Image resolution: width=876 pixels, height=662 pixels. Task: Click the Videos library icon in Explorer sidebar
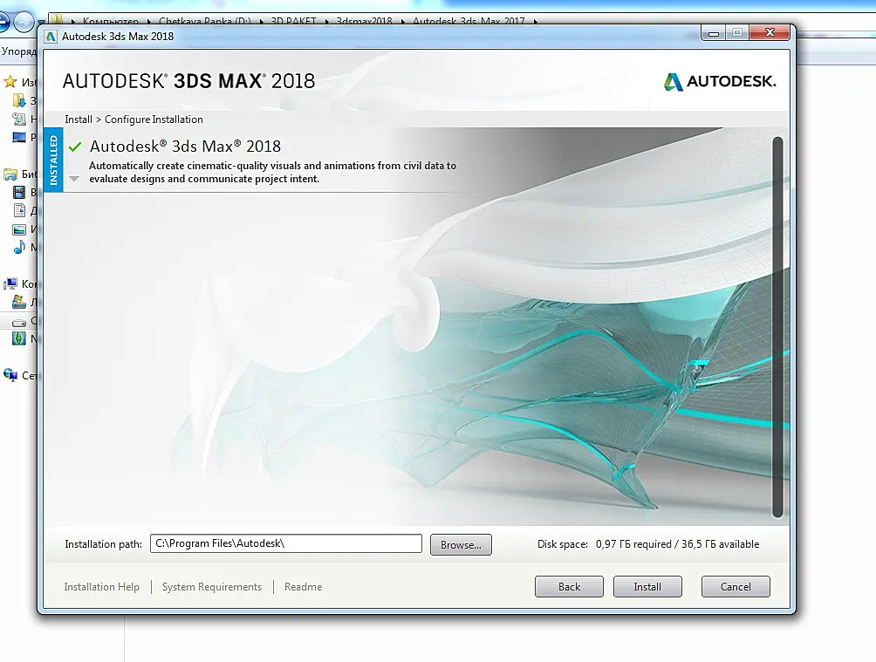(x=19, y=193)
